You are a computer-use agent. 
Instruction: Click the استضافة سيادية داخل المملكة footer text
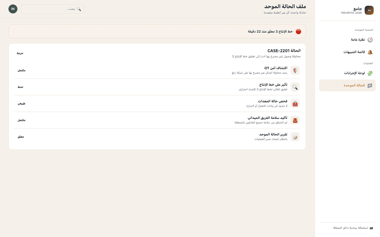click(x=350, y=228)
